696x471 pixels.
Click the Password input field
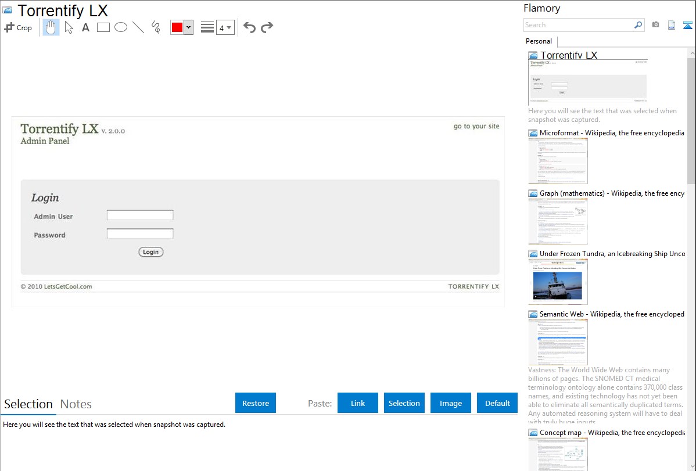point(140,234)
